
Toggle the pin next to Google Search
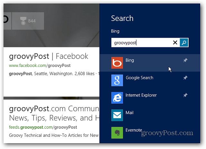(185, 78)
